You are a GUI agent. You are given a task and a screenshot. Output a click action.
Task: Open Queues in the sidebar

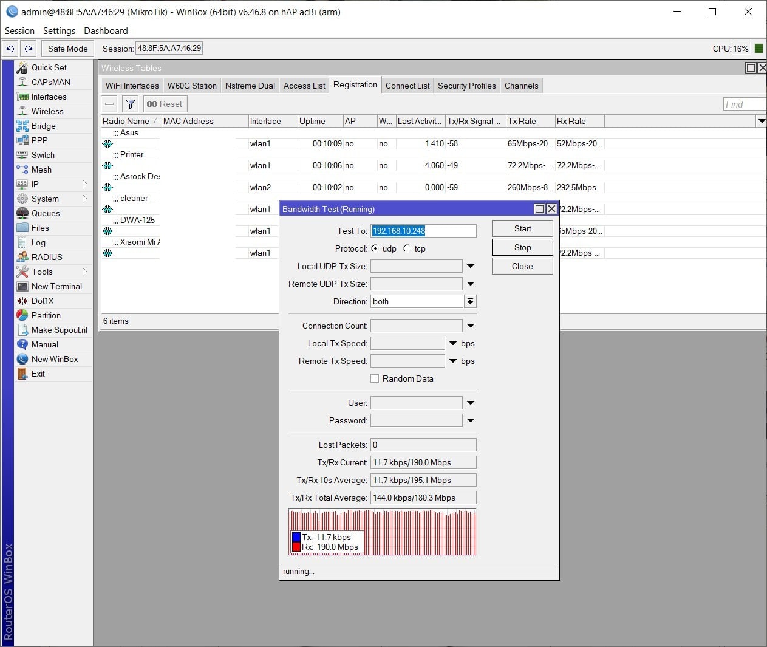(46, 213)
